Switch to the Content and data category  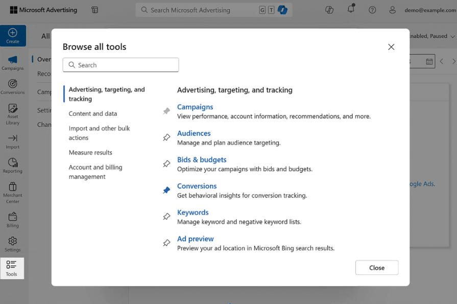(92, 113)
